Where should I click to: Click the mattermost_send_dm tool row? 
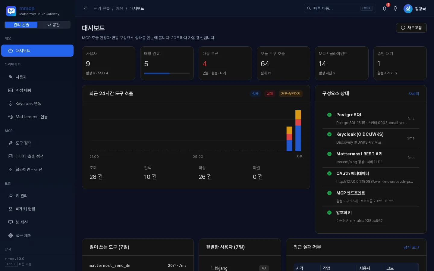tap(138, 266)
